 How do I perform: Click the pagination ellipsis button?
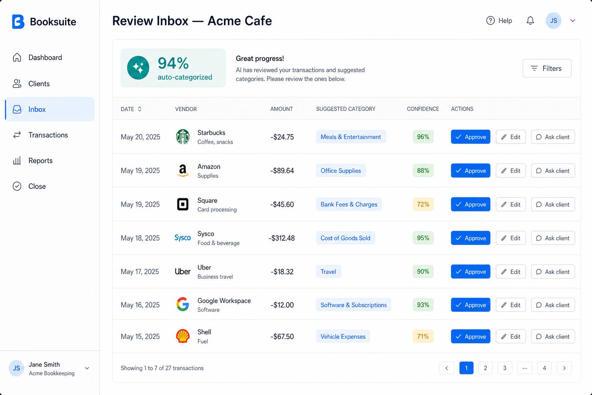(525, 368)
